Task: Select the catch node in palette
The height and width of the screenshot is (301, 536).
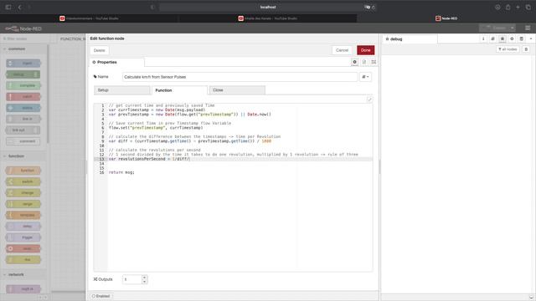Action: tap(23, 97)
